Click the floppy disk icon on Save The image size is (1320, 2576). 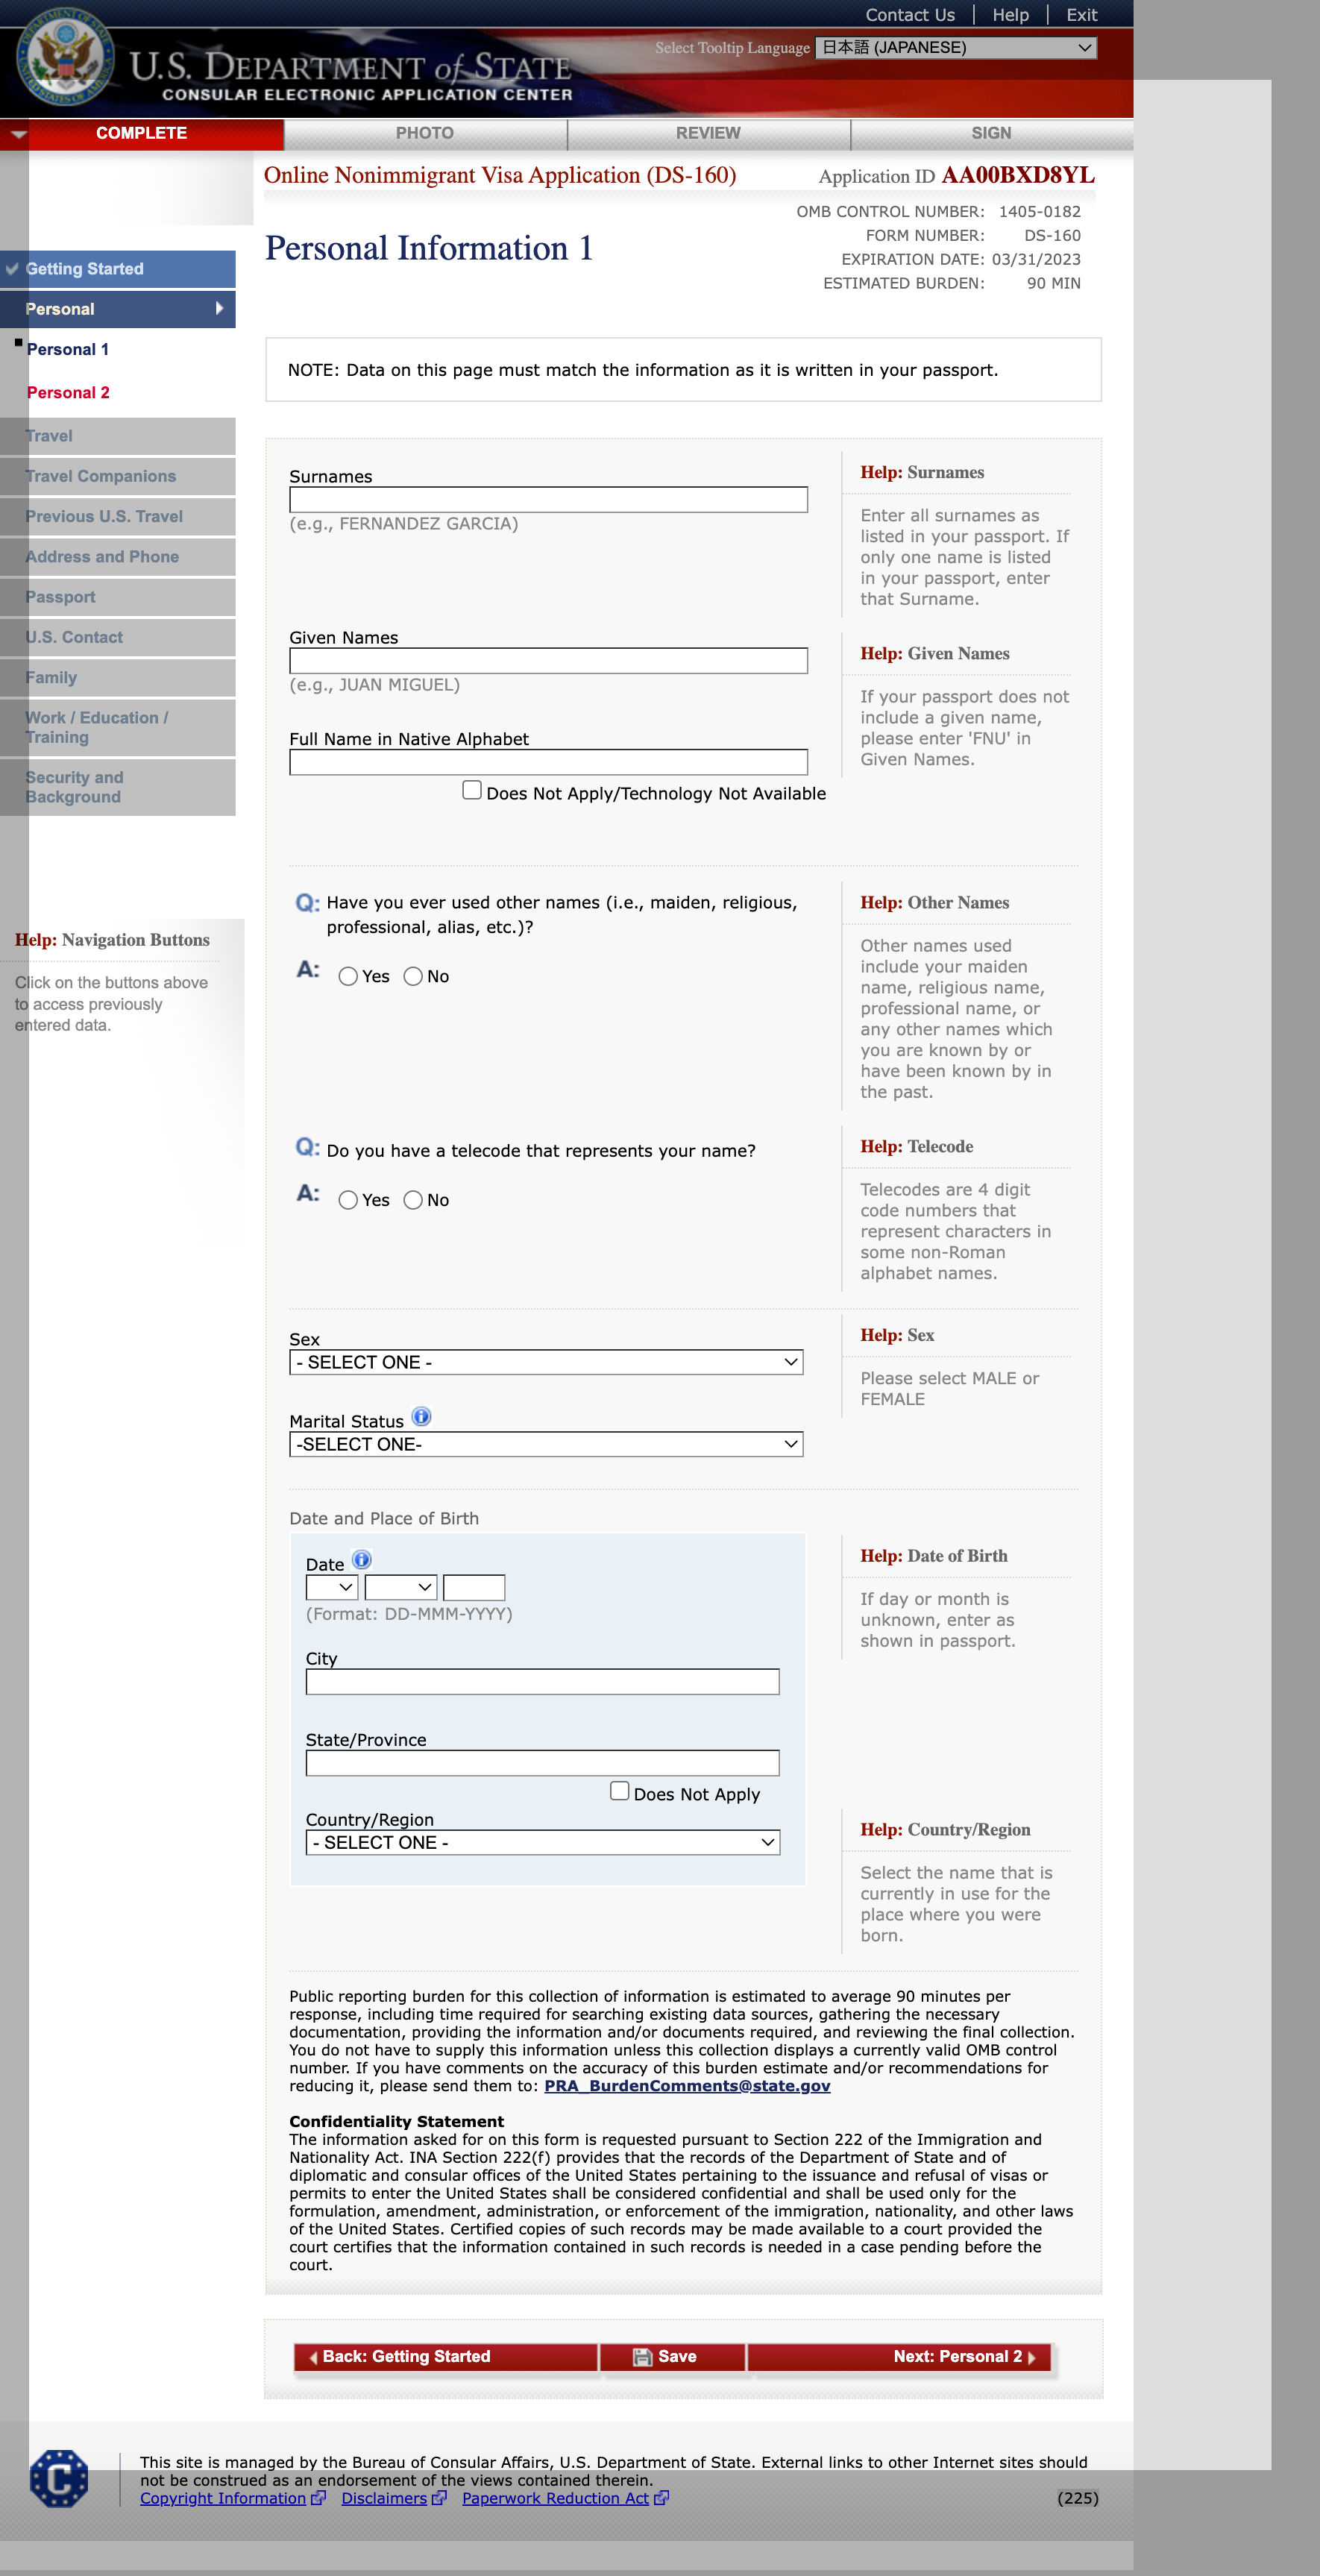pos(642,2357)
